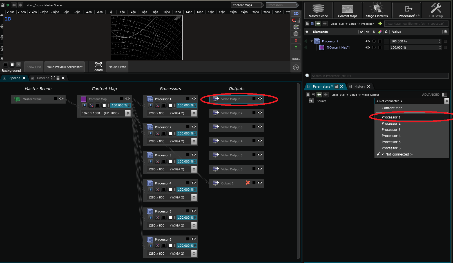The width and height of the screenshot is (453, 263).
Task: Click Content Map 100.000 % opacity slider
Action: 120,105
